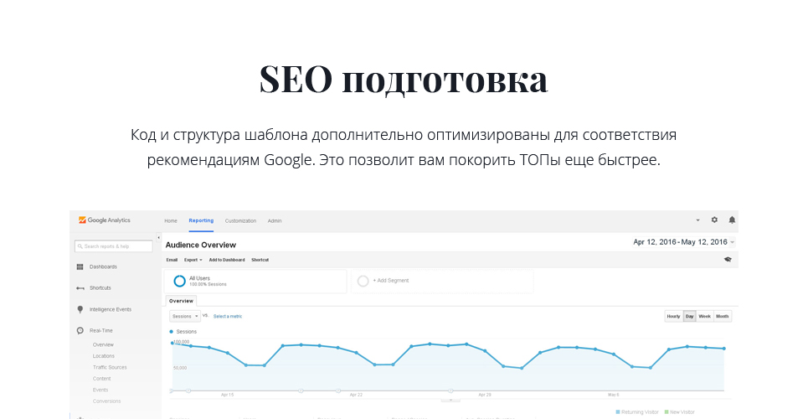Expand the Real-Time section
Screen dimensions: 808x419
[x=100, y=331]
